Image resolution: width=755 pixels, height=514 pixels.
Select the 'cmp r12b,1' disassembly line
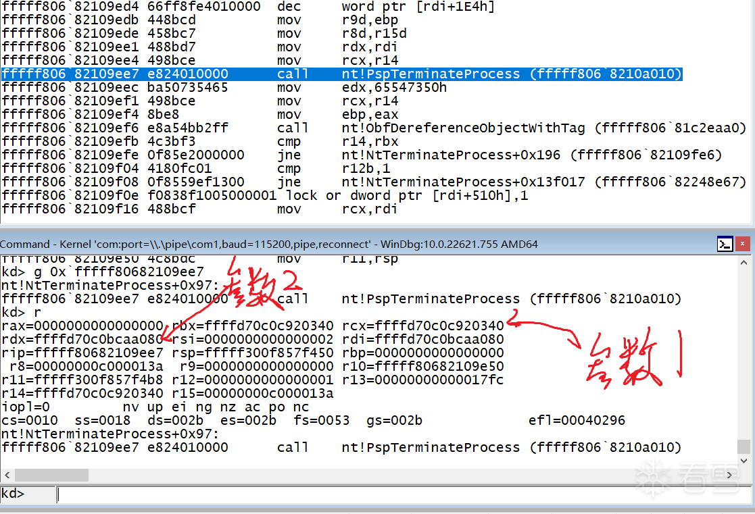pyautogui.click(x=196, y=168)
